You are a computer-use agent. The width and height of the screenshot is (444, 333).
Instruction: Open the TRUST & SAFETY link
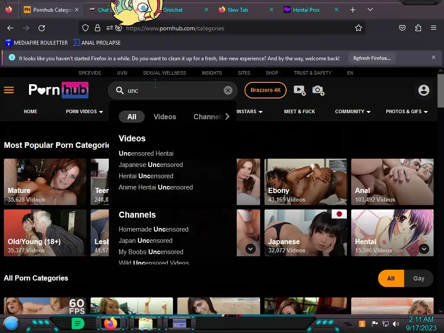click(313, 73)
